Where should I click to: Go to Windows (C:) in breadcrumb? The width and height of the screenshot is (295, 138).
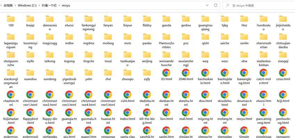tap(27, 6)
